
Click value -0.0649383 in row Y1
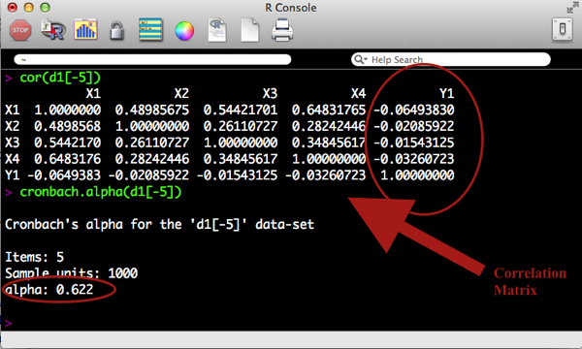coord(64,175)
